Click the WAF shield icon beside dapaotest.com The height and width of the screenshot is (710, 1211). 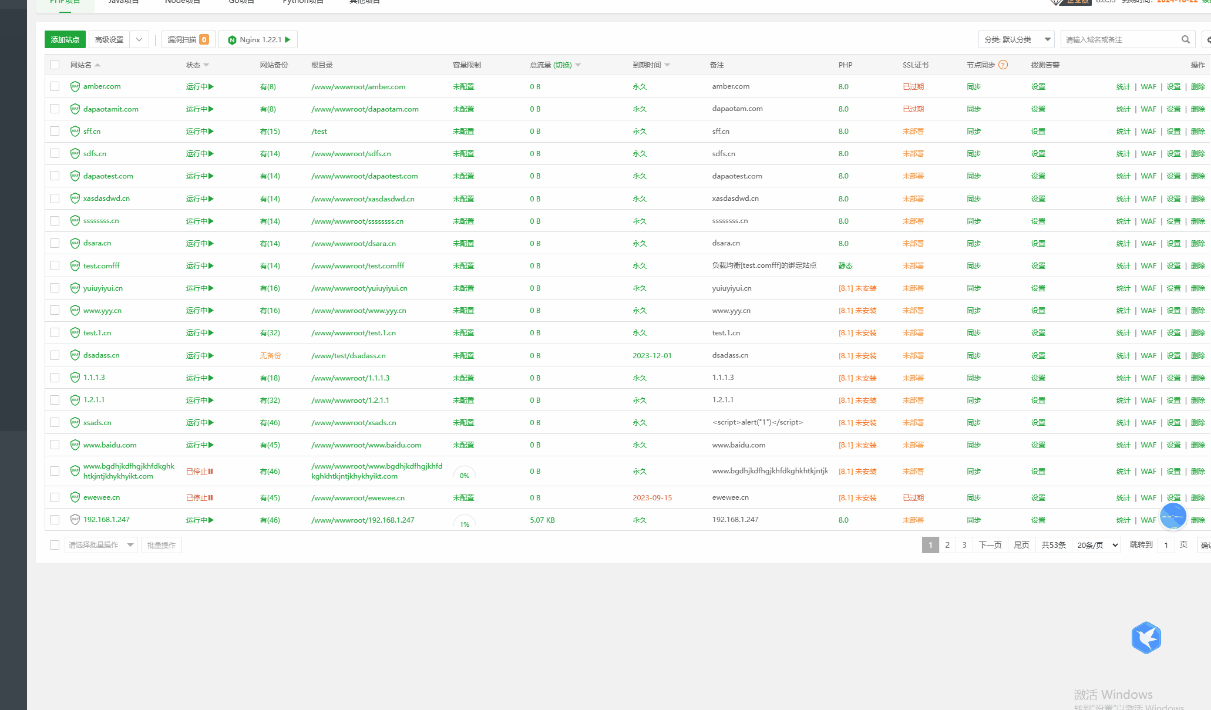[75, 176]
